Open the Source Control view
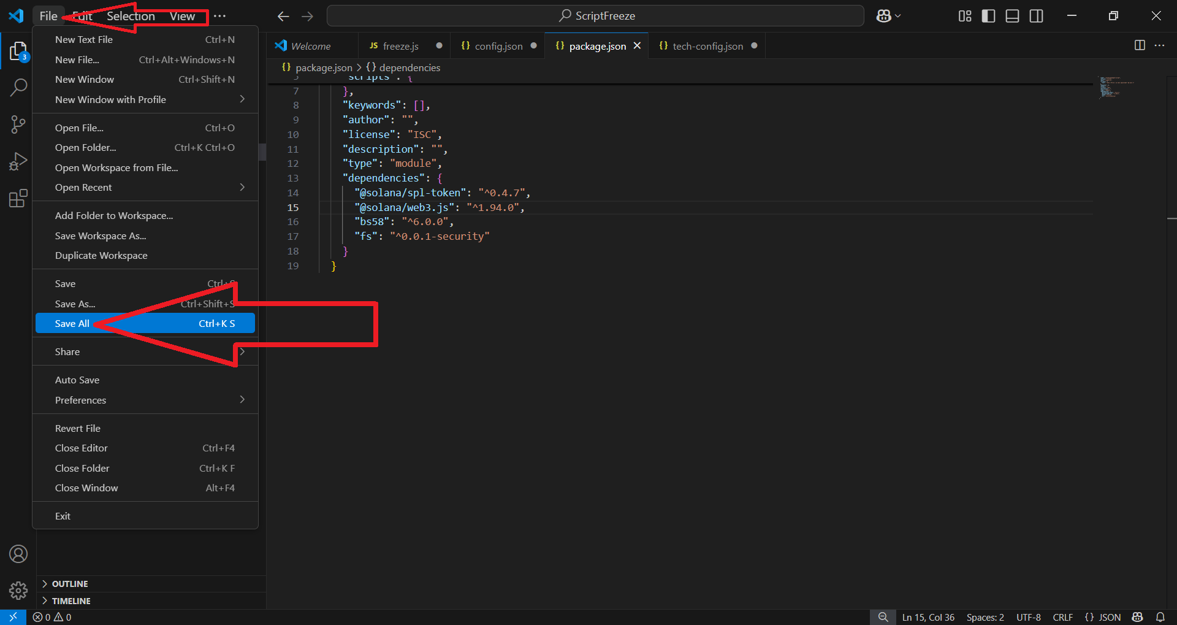The width and height of the screenshot is (1177, 625). [18, 125]
